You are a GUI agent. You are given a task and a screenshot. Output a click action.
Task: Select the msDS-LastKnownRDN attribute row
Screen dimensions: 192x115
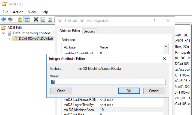[113, 100]
